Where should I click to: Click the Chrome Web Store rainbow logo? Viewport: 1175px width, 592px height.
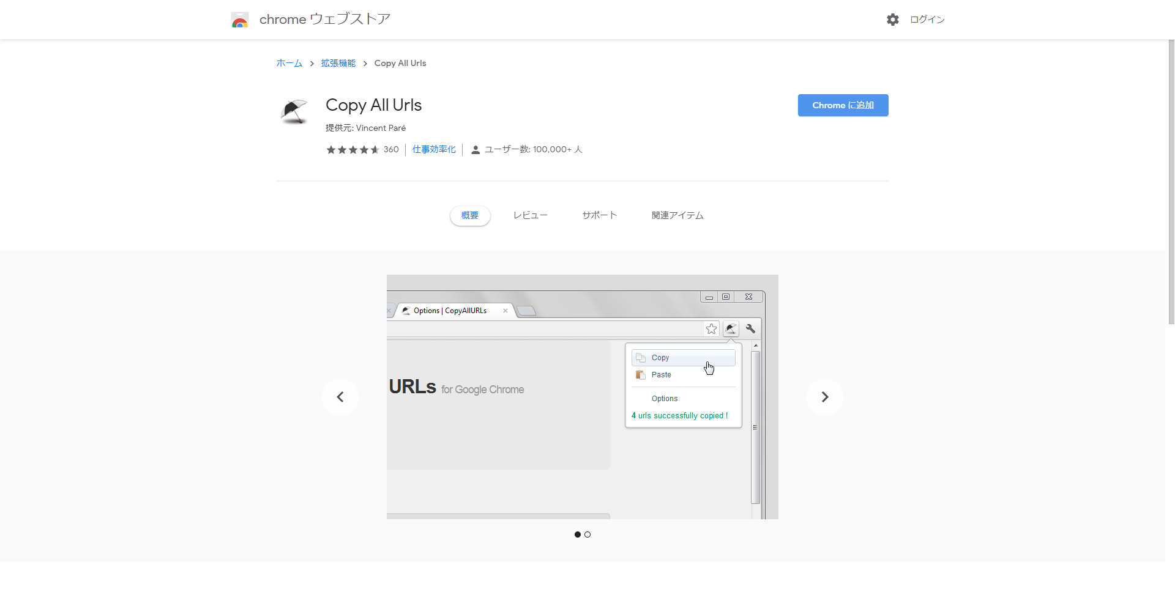point(240,20)
